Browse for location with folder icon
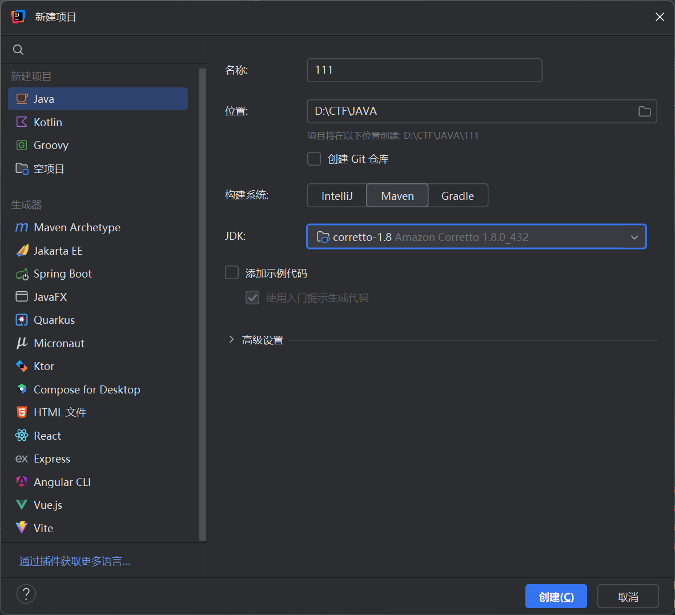The image size is (675, 615). coord(644,111)
